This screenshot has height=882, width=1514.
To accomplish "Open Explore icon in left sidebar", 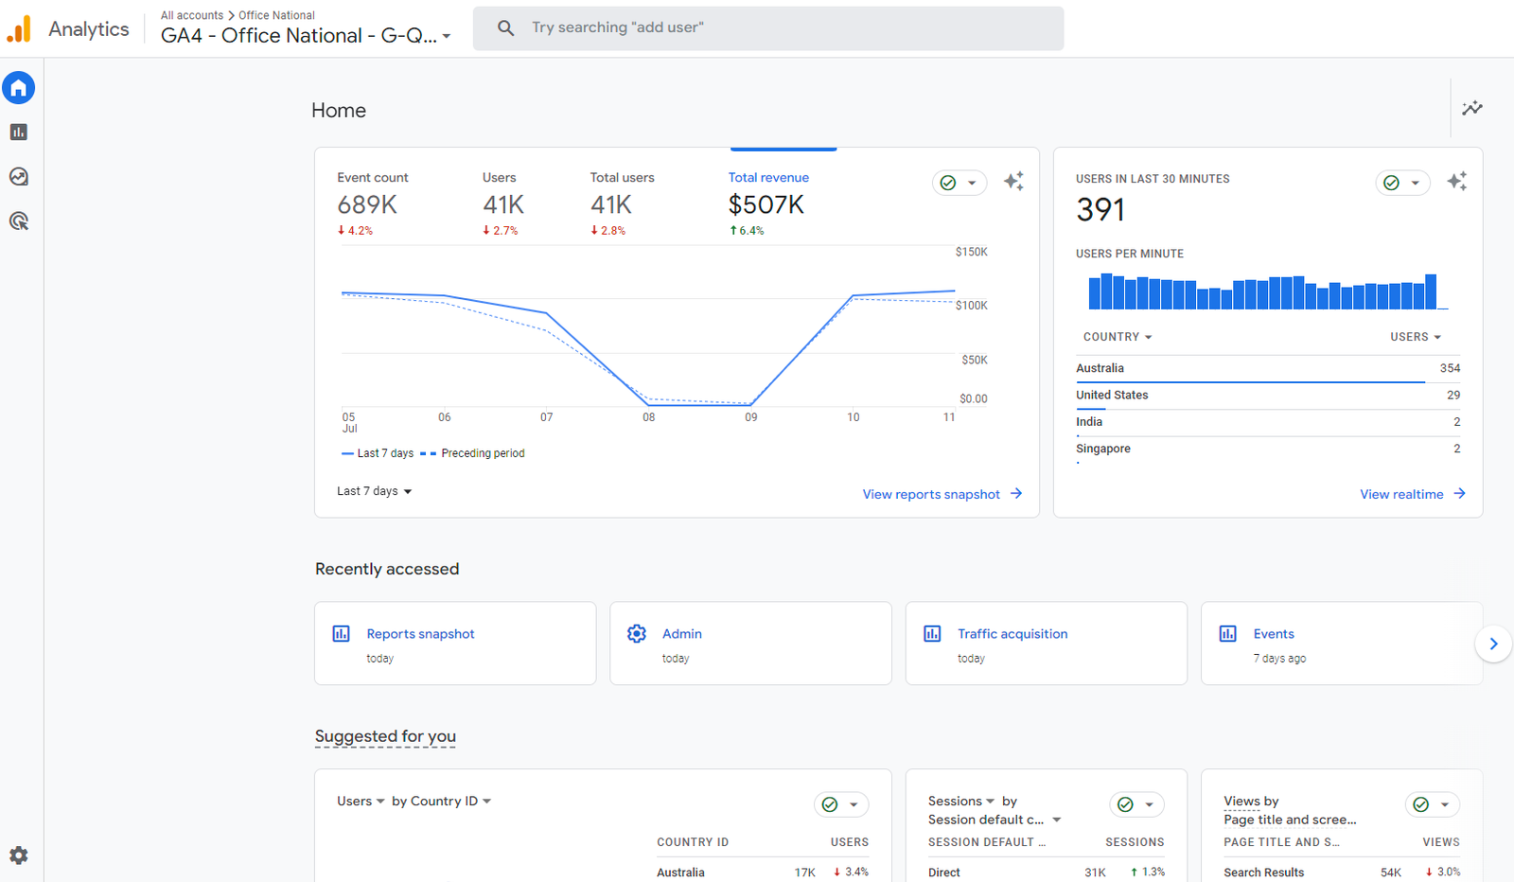I will click(19, 177).
